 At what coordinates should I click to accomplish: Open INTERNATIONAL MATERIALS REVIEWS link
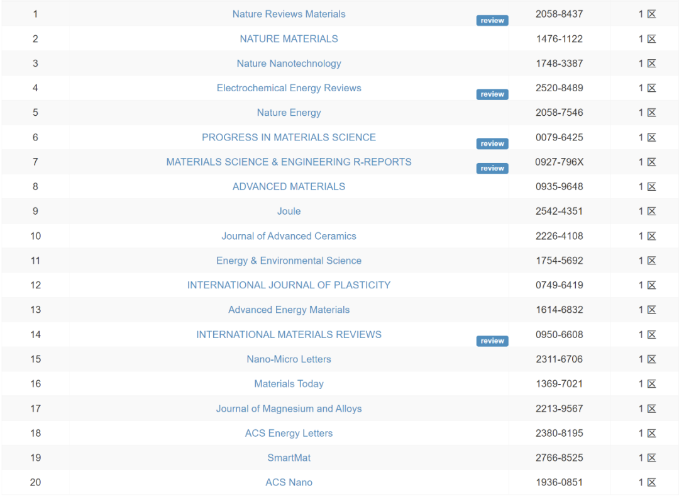click(x=289, y=334)
